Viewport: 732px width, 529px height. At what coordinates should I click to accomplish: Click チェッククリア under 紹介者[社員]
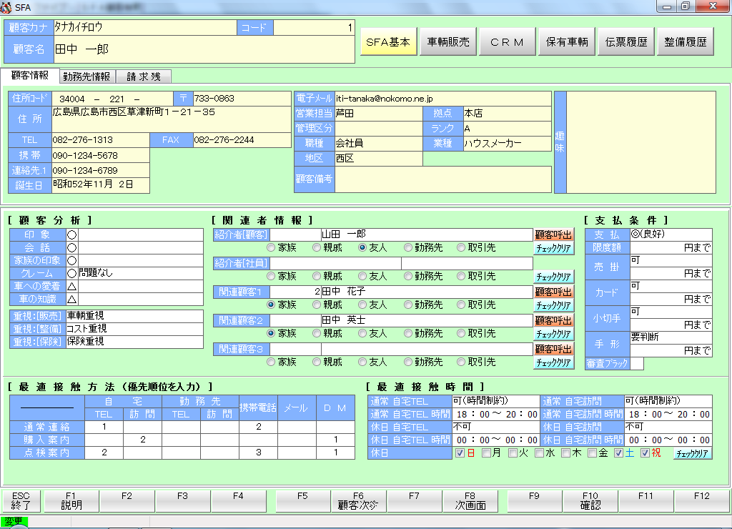[x=553, y=277]
